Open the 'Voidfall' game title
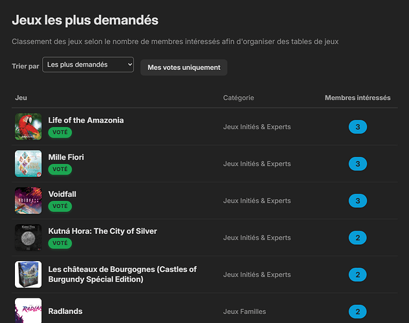The image size is (409, 323). 62,194
